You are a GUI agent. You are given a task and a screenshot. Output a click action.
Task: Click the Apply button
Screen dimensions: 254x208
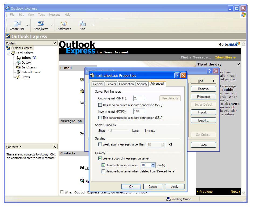(x=175, y=187)
